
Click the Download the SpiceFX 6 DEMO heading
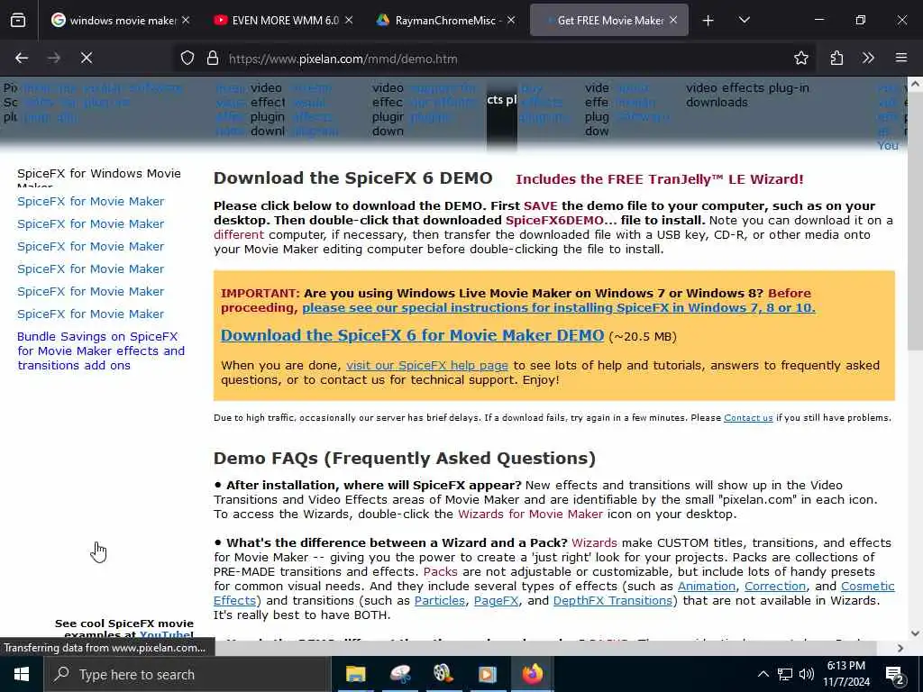(x=352, y=178)
